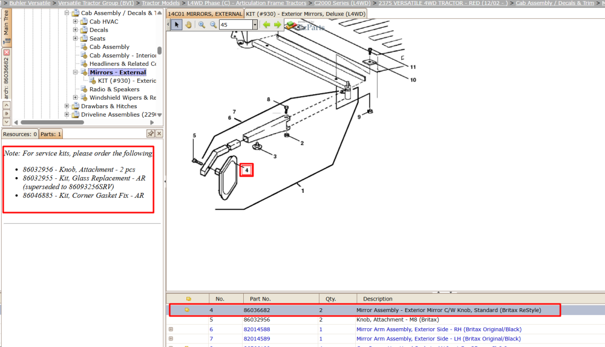Select Mirrors - External tree item
605x347 pixels.
pyautogui.click(x=118, y=73)
